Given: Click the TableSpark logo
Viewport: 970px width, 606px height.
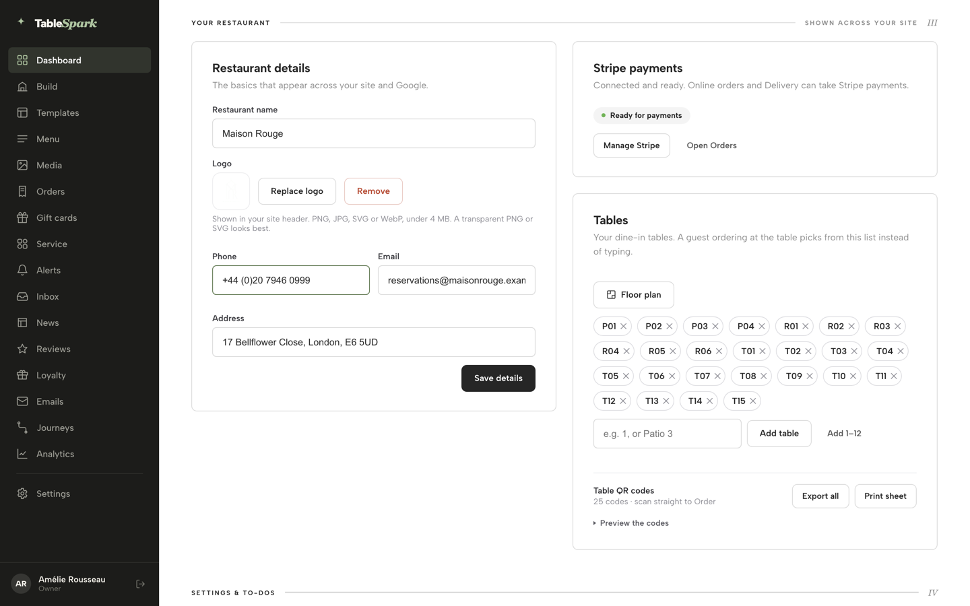Looking at the screenshot, I should [57, 23].
